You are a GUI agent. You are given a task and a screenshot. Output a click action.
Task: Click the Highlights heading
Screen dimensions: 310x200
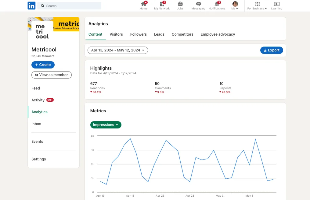(x=101, y=68)
